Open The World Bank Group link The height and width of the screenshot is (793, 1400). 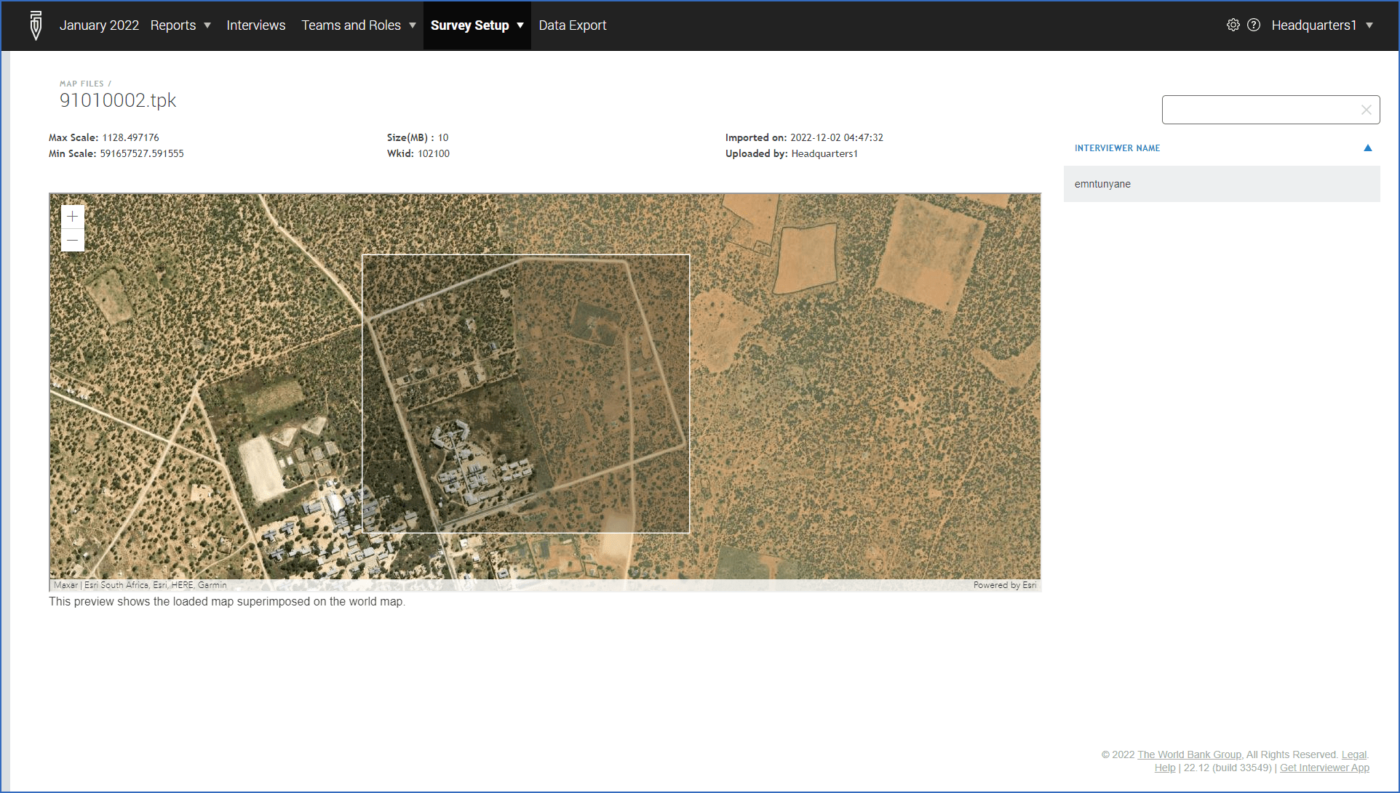[1189, 754]
